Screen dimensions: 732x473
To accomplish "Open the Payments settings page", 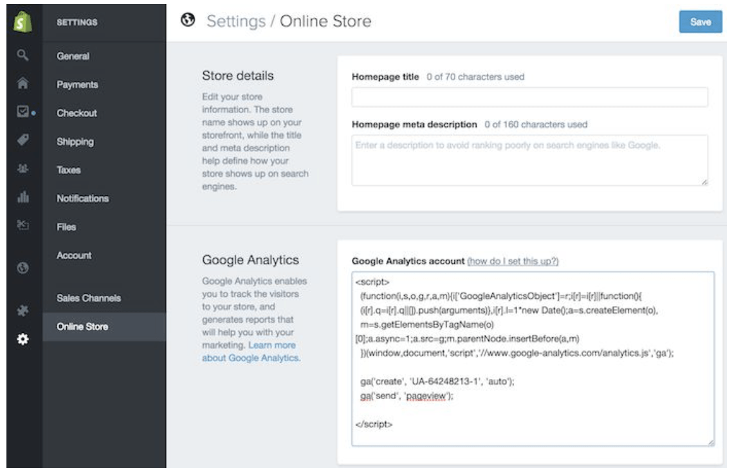I will tap(77, 85).
